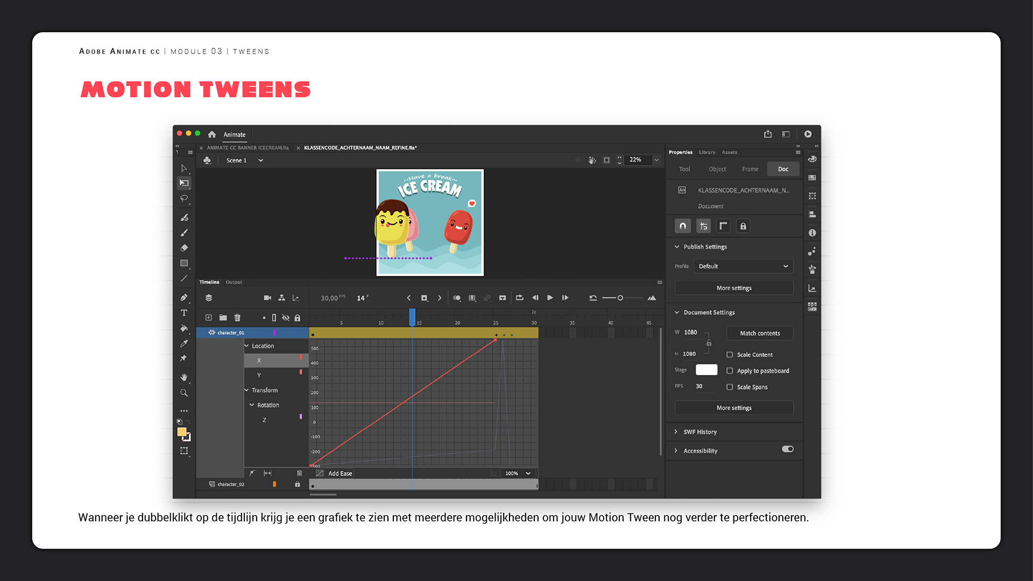The width and height of the screenshot is (1033, 581).
Task: Click the new layer plus icon
Action: coord(209,318)
